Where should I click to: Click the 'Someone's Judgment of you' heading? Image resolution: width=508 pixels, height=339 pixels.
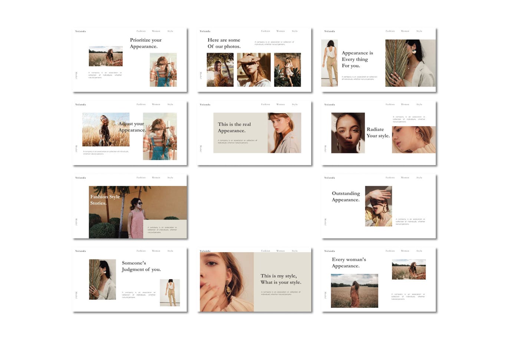(141, 266)
